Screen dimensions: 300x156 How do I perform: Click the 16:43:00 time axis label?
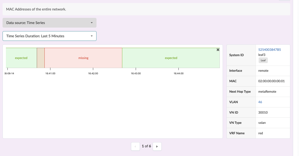pyautogui.click(x=136, y=74)
